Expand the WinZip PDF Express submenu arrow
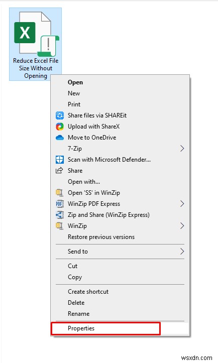218x363 pixels. [x=182, y=204]
